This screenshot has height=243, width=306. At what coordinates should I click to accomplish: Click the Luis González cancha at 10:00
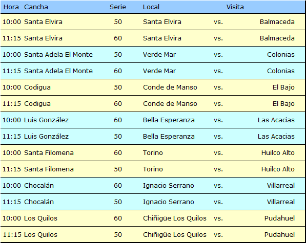coord(46,120)
